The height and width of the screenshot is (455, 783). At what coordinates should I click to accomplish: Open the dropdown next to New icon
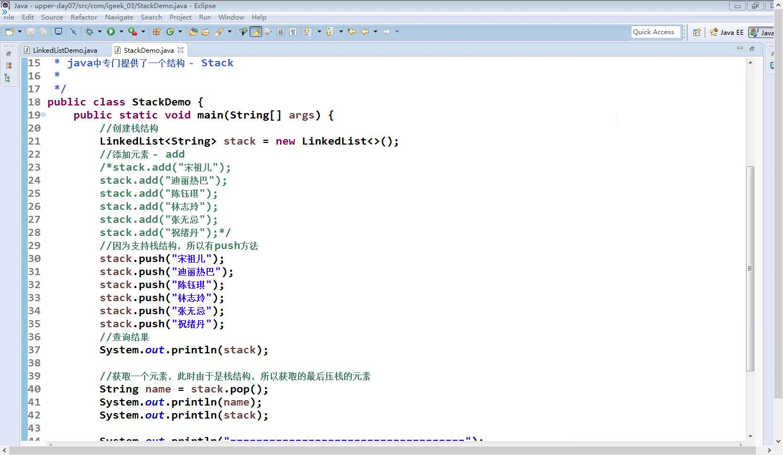pos(20,32)
